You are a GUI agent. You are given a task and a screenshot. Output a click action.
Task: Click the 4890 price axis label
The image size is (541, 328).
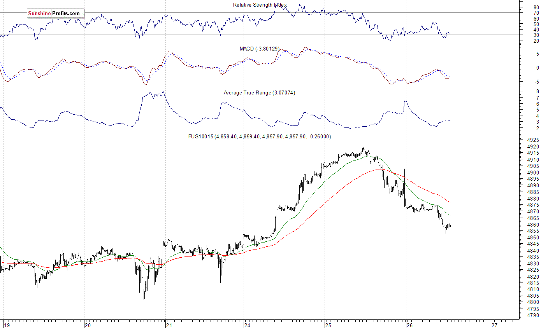[532, 185]
